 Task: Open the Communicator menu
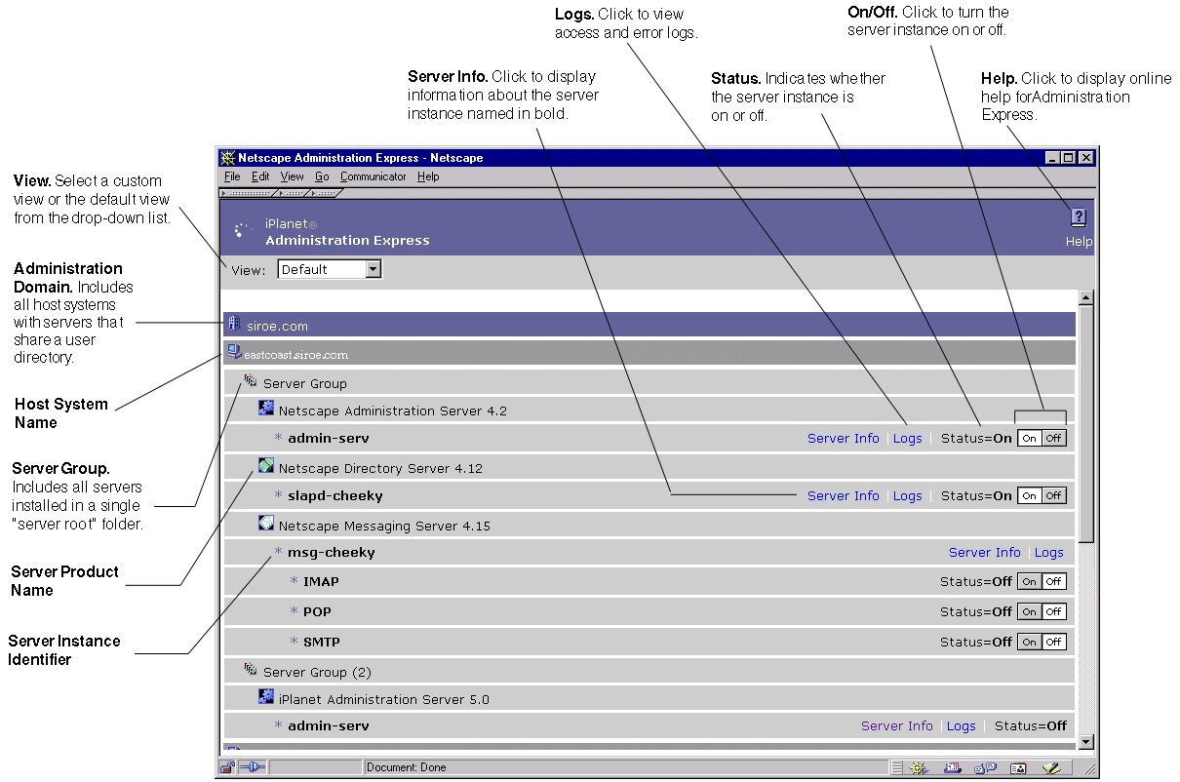pos(374,176)
